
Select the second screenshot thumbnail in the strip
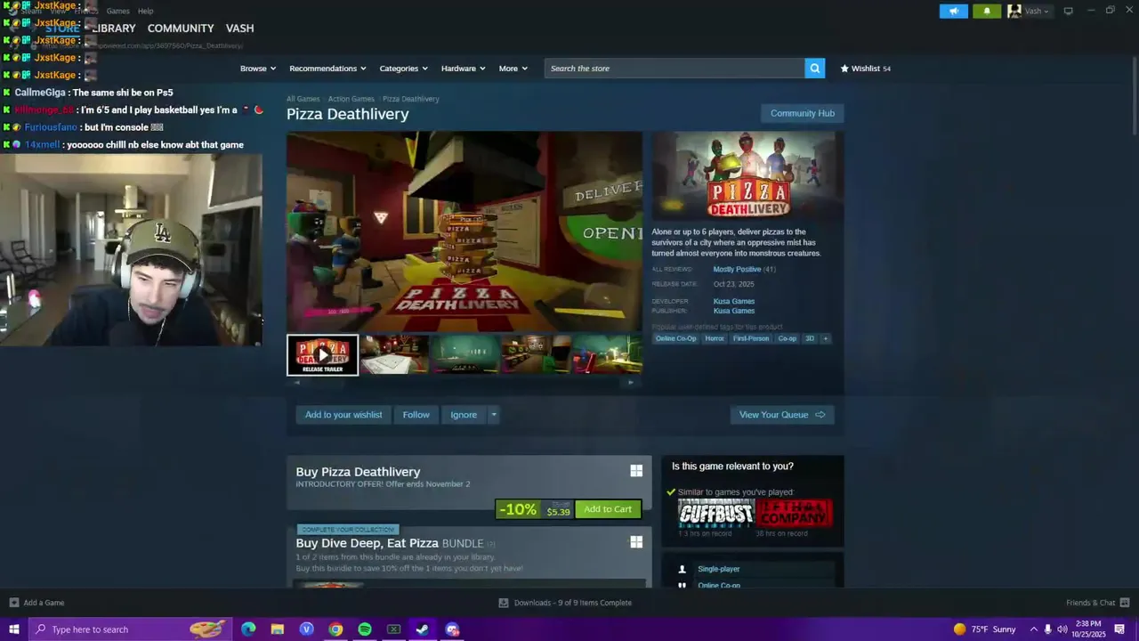tap(394, 354)
